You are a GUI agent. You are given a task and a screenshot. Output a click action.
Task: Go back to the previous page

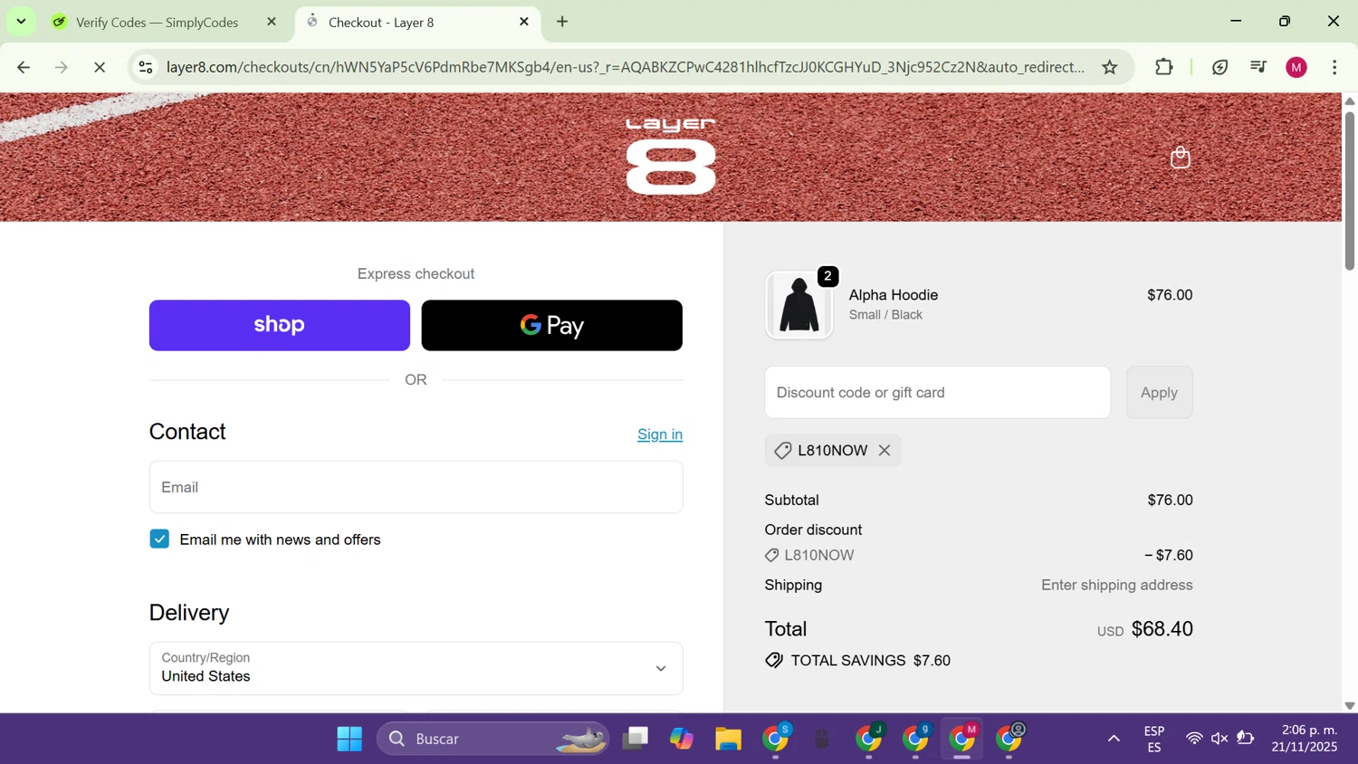tap(24, 67)
